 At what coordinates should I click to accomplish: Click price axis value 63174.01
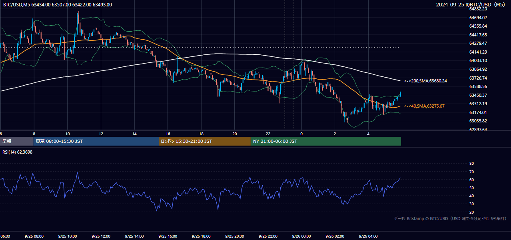click(478, 112)
